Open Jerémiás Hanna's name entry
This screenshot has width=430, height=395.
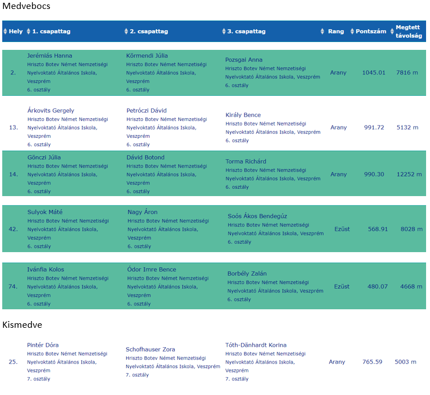(50, 55)
